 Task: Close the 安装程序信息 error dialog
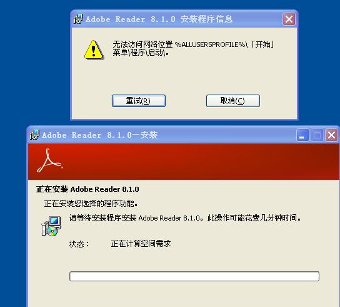point(289,19)
